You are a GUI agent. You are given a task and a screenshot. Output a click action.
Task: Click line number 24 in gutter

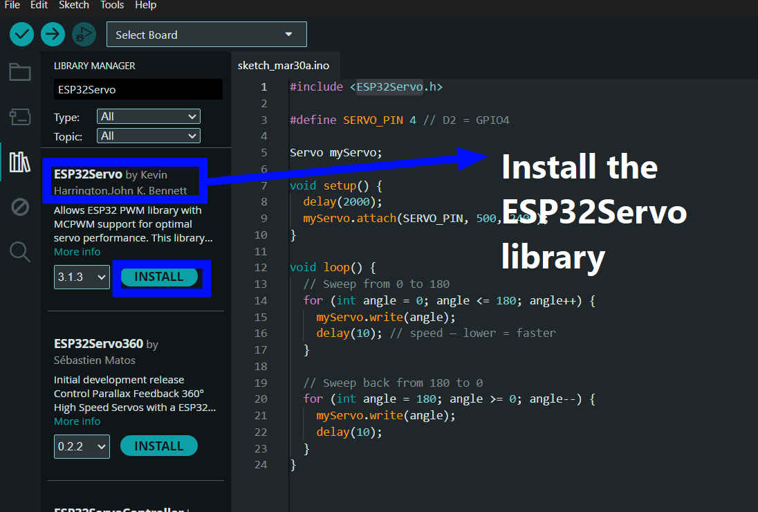[261, 465]
